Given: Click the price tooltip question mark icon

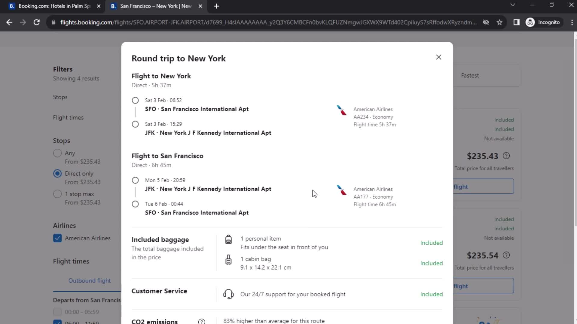Looking at the screenshot, I should (x=507, y=155).
